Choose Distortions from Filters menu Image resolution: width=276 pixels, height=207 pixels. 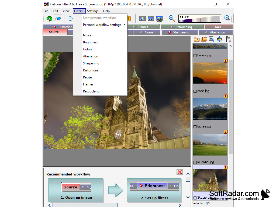pos(91,70)
